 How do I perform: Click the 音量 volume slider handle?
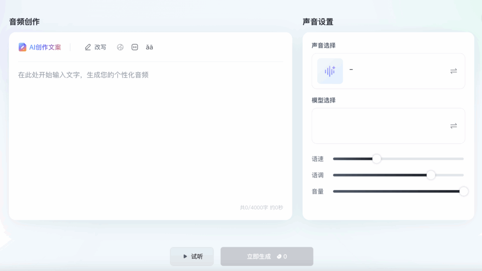[464, 191]
